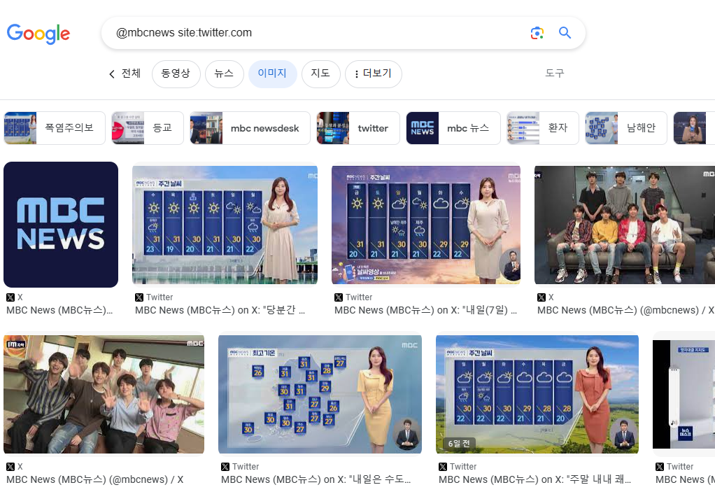Select the 이미지 tab
715x492 pixels.
click(x=272, y=74)
